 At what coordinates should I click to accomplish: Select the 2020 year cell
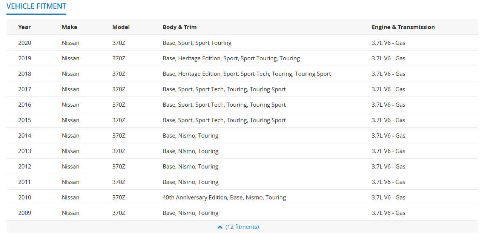[x=25, y=43]
